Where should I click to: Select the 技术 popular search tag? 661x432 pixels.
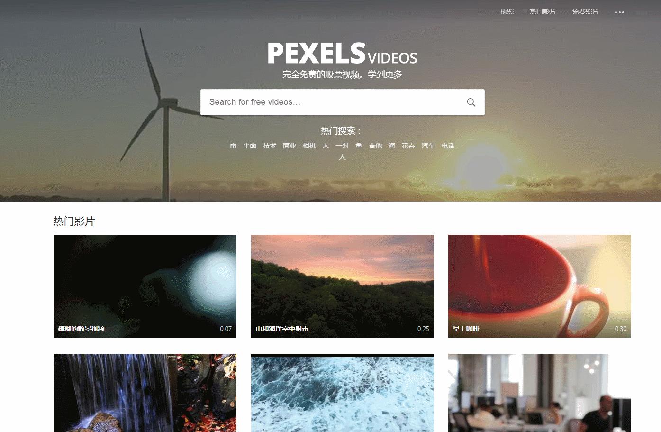coord(270,146)
